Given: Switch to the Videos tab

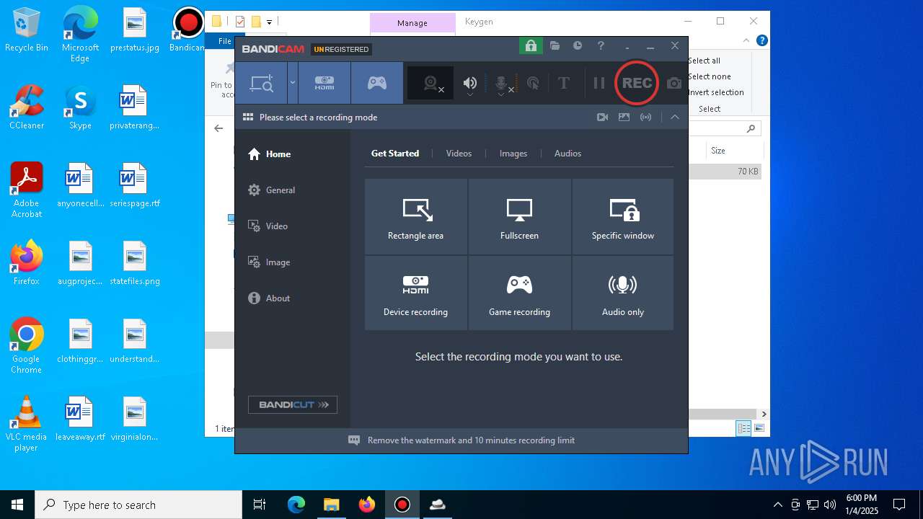Looking at the screenshot, I should (x=459, y=153).
